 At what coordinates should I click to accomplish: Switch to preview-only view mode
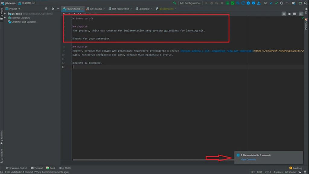295,14
